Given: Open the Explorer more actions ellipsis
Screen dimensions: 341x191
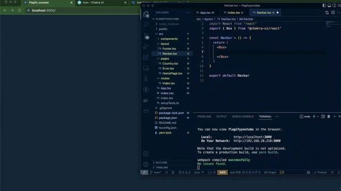Looking at the screenshot, I should pyautogui.click(x=188, y=13).
